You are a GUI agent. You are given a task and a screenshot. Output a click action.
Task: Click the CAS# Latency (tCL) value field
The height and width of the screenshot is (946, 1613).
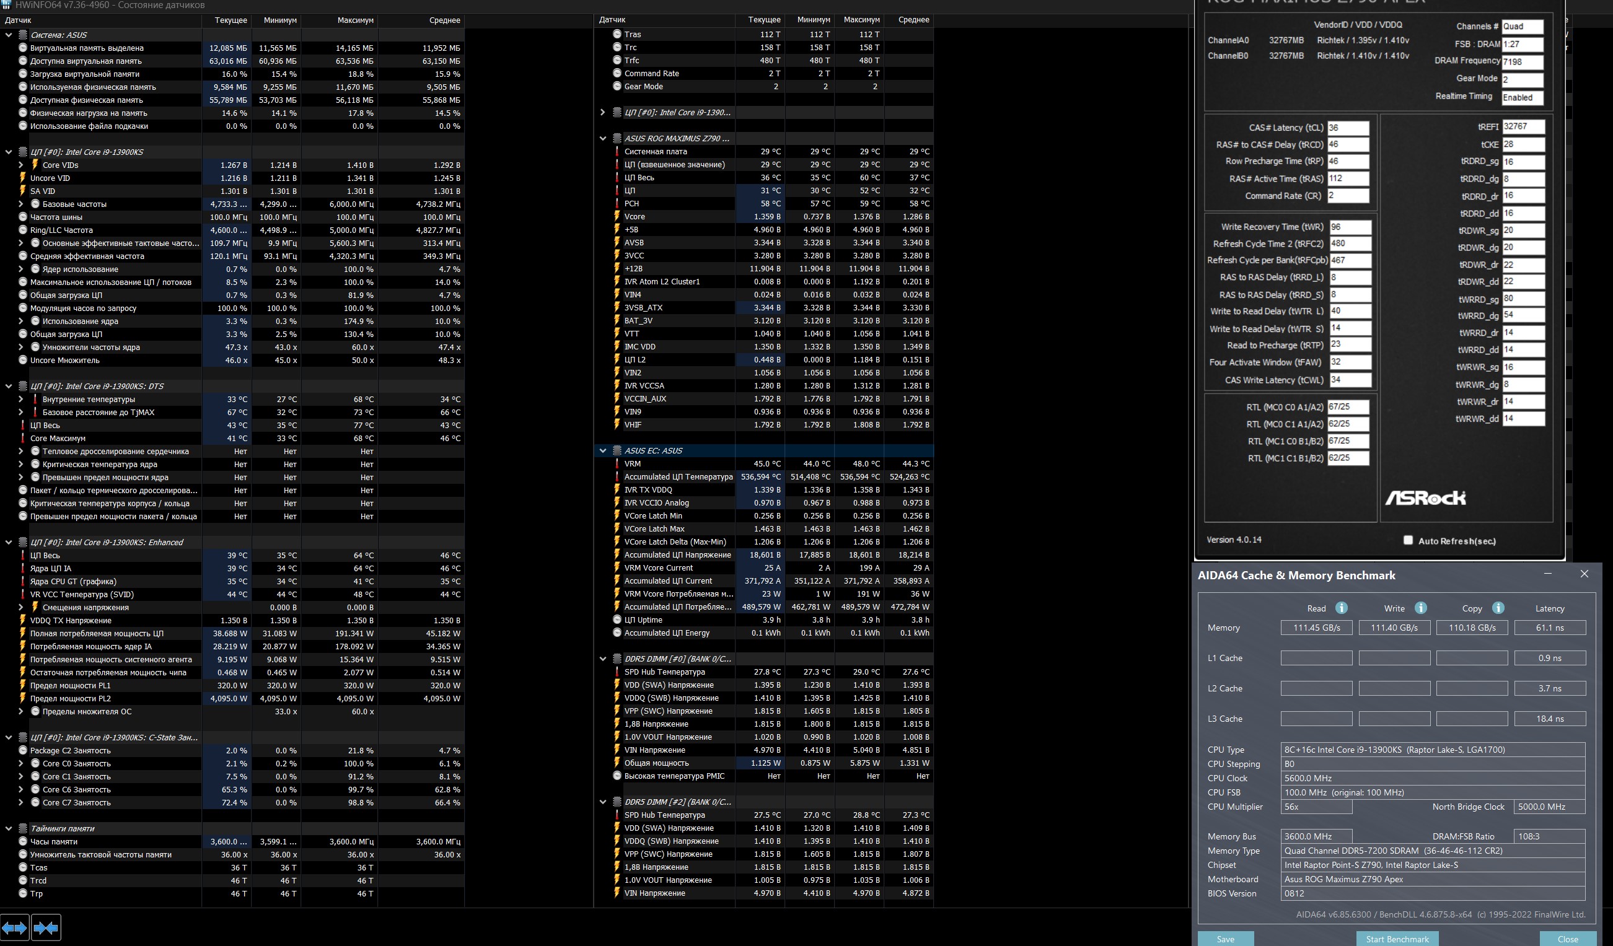[x=1347, y=128]
